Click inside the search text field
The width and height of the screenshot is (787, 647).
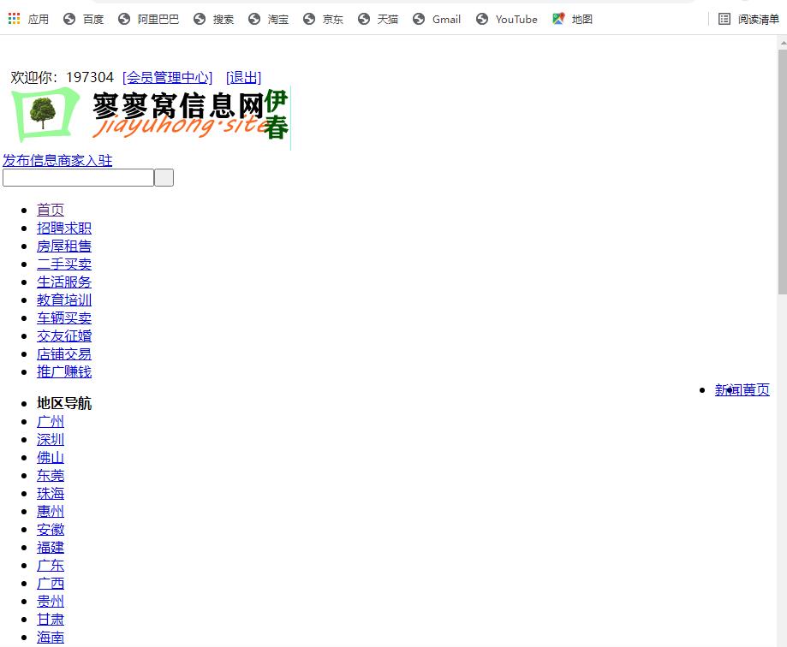(x=78, y=178)
